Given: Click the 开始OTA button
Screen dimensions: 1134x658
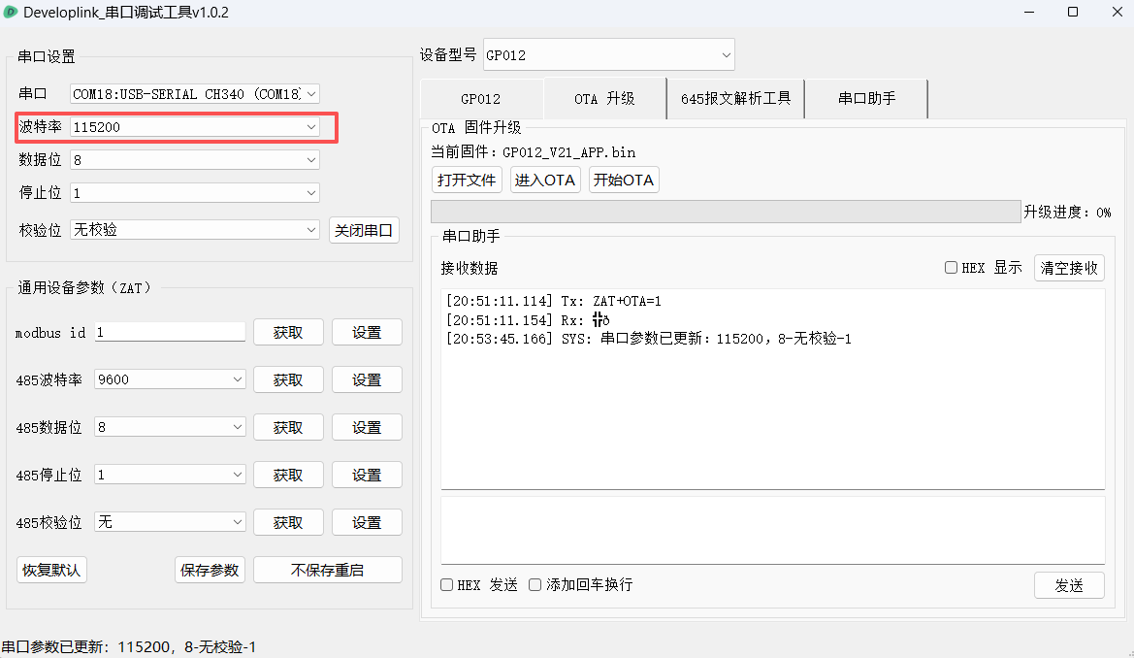Looking at the screenshot, I should 624,181.
